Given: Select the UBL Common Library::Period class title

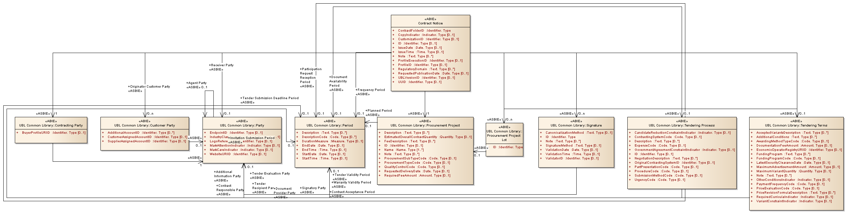Looking at the screenshot, I should (x=330, y=125).
